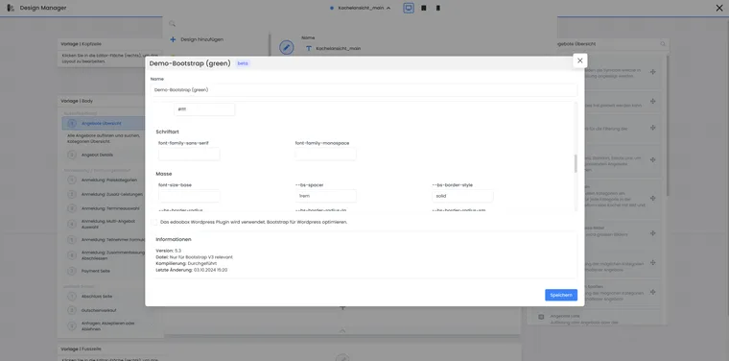
Task: Click move icon on topmost right-panel widget
Action: [653, 72]
